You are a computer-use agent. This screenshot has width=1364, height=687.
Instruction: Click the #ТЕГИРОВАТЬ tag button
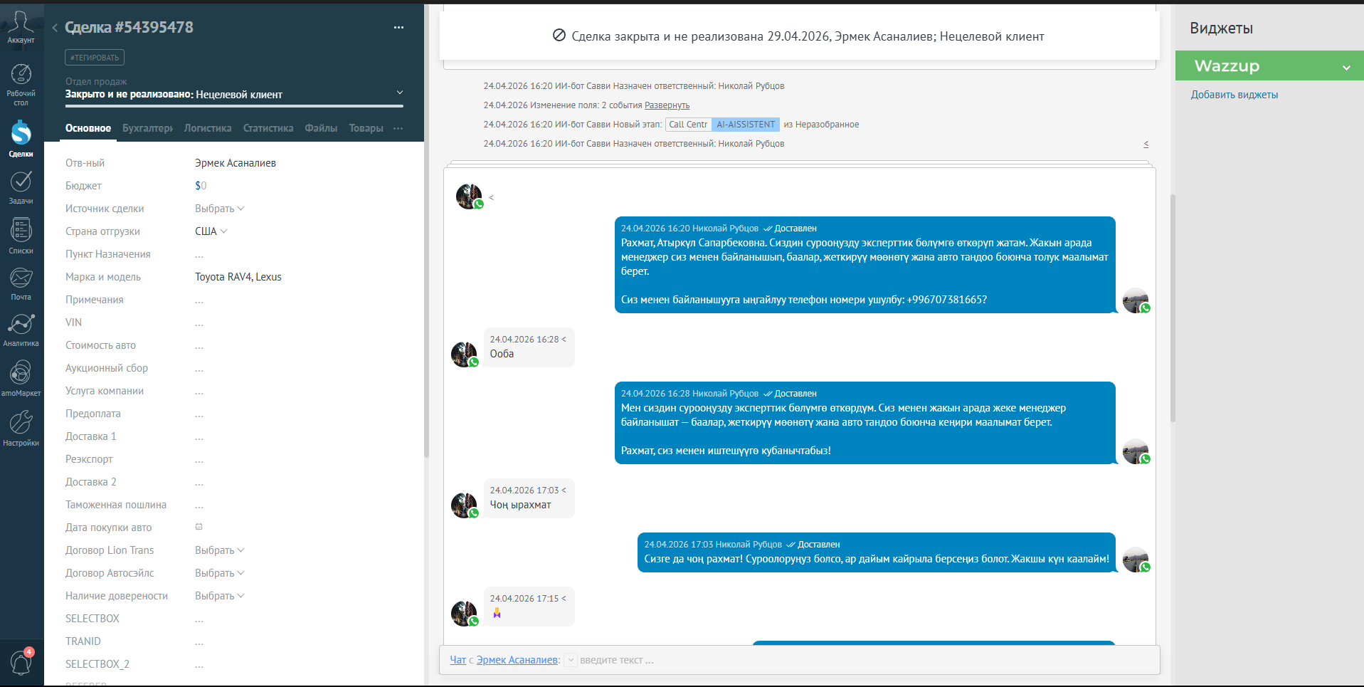point(95,58)
